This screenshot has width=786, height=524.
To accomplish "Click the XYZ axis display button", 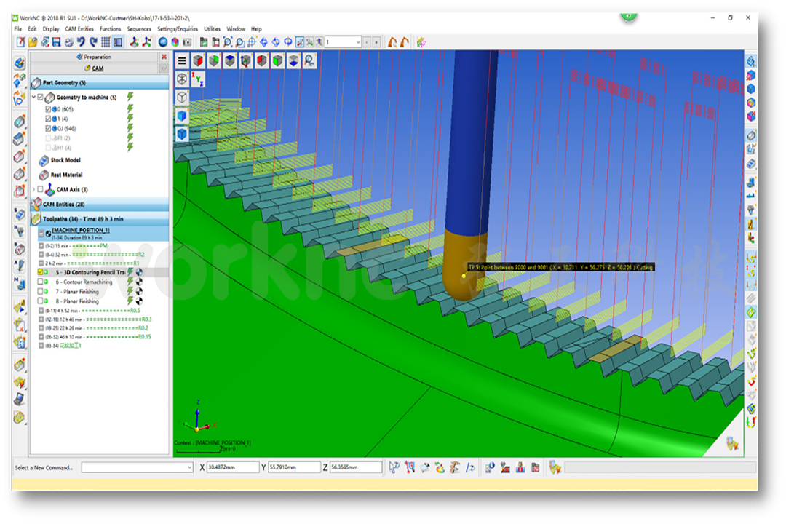I will tap(197, 79).
